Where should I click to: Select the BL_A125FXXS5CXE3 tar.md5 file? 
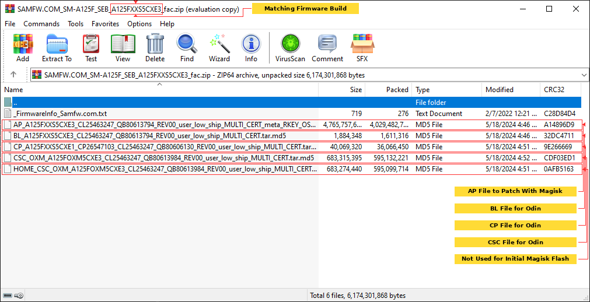point(151,135)
